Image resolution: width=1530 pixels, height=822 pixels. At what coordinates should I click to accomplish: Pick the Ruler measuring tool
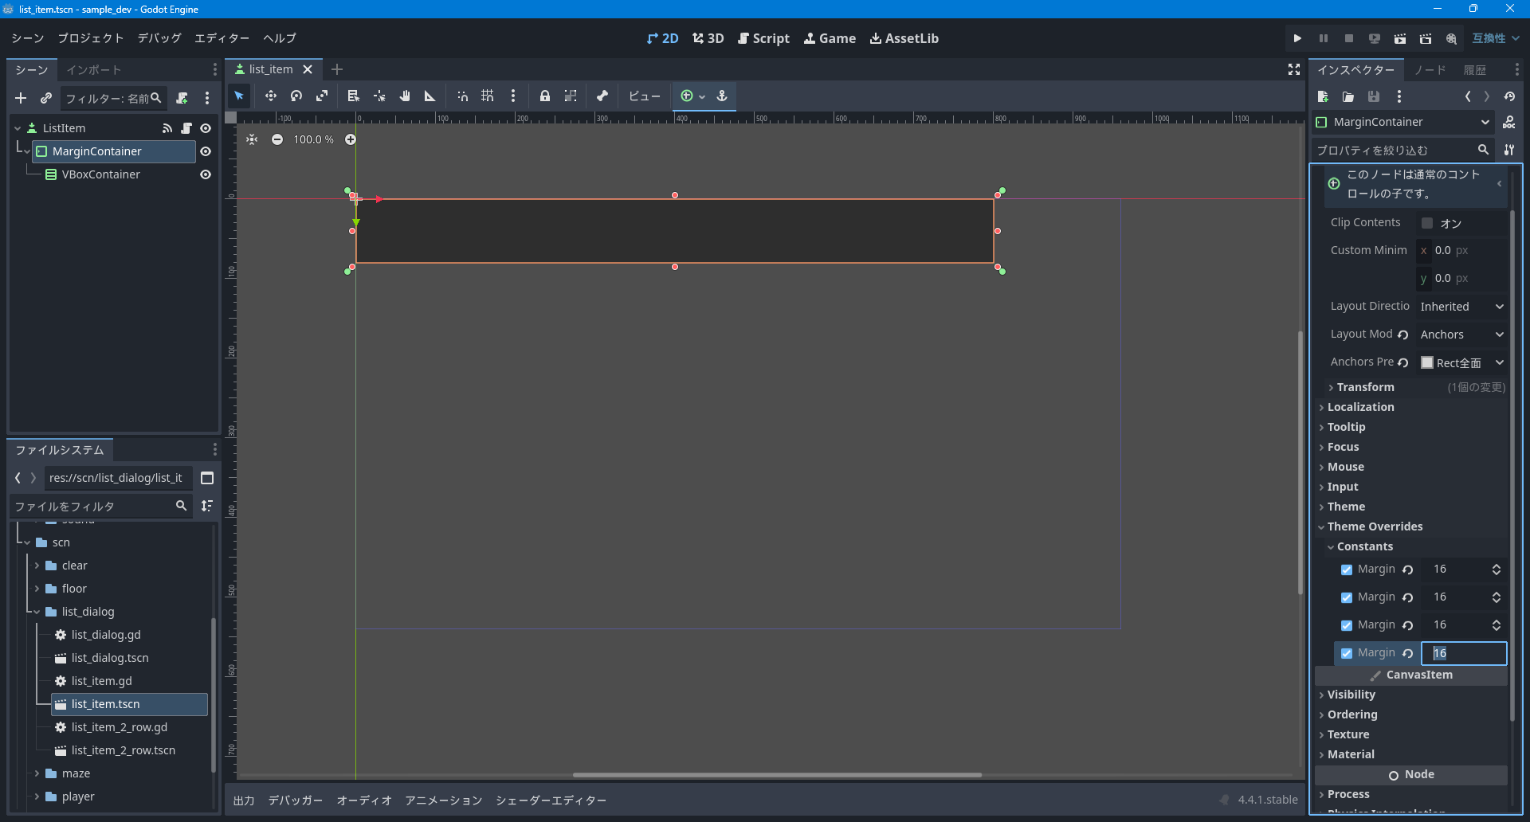[430, 96]
